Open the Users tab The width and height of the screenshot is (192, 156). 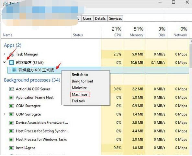click(x=87, y=18)
